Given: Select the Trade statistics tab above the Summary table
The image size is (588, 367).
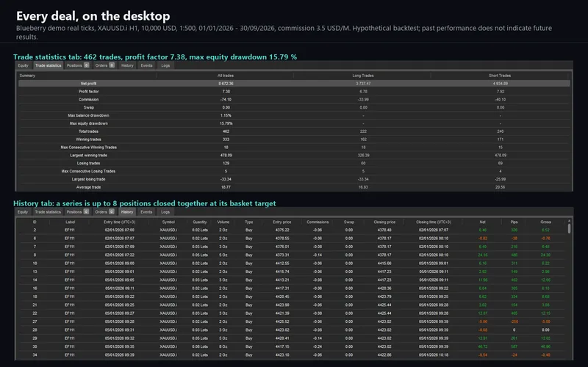Looking at the screenshot, I should click(x=48, y=65).
